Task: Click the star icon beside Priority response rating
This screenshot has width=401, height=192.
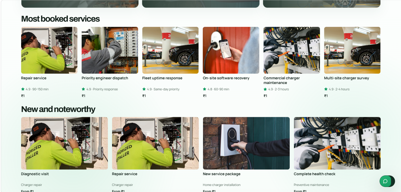Action: click(x=83, y=89)
